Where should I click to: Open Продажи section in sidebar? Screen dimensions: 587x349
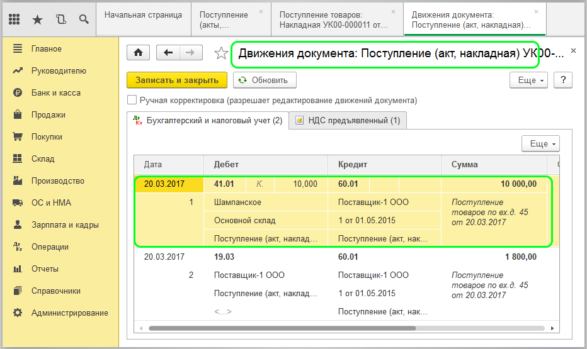(48, 114)
